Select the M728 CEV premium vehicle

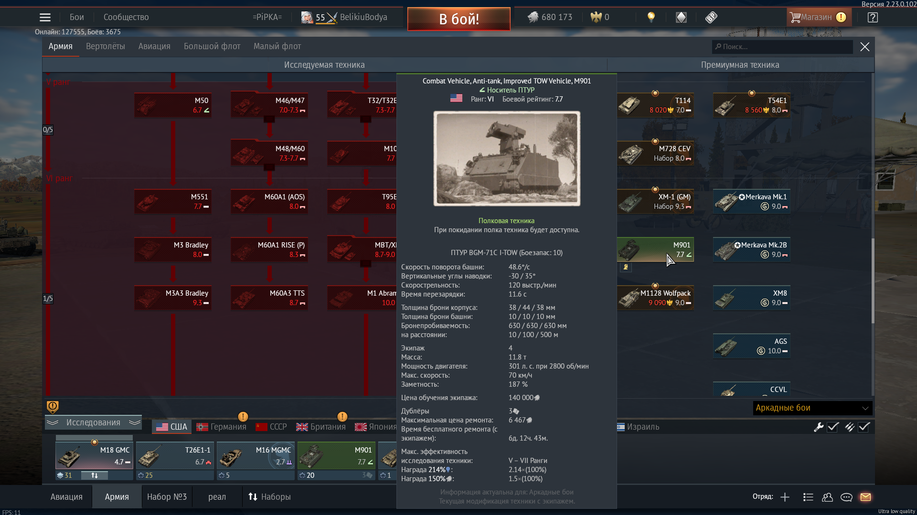click(655, 153)
